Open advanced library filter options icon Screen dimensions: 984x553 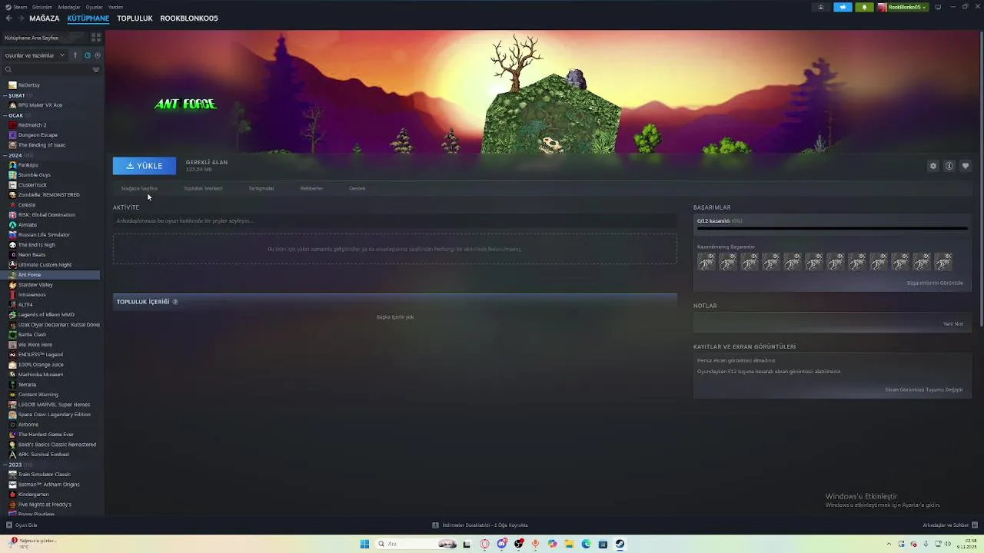pos(96,70)
